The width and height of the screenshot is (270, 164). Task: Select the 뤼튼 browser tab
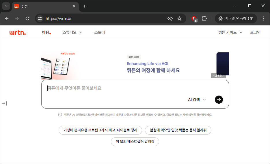pyautogui.click(x=45, y=7)
